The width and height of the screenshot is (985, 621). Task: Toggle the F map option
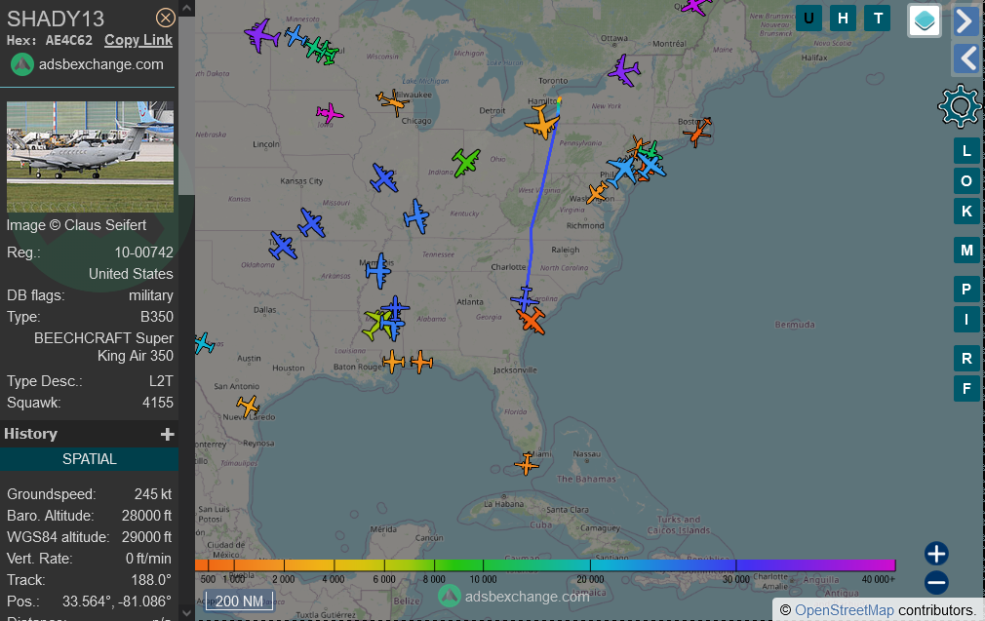tap(966, 389)
